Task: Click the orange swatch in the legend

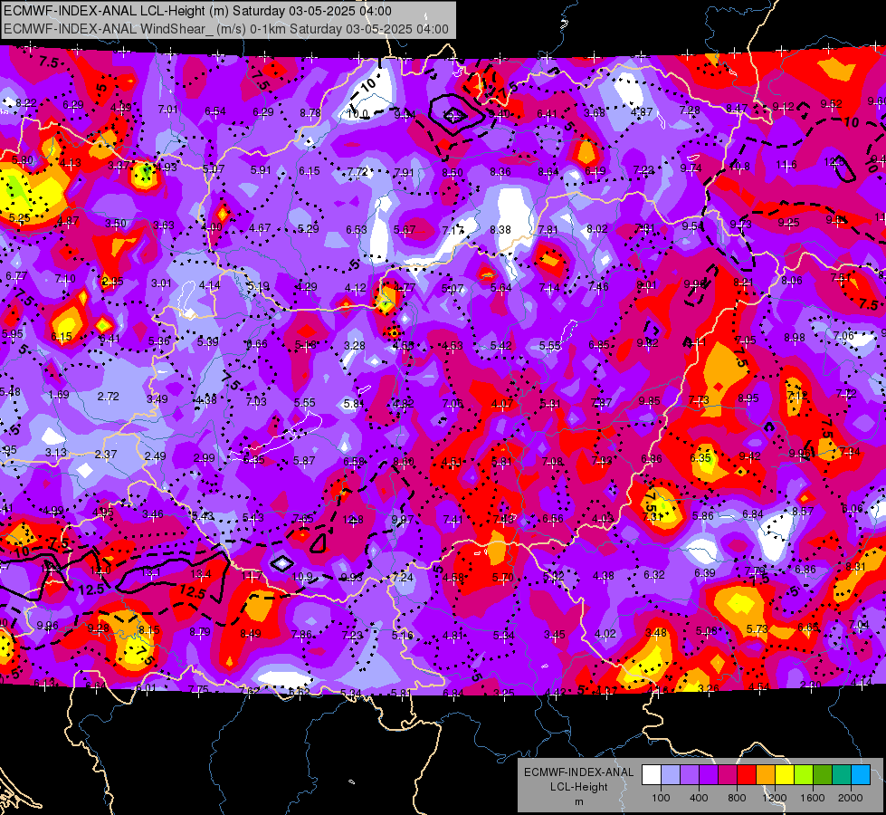Action: coord(765,774)
